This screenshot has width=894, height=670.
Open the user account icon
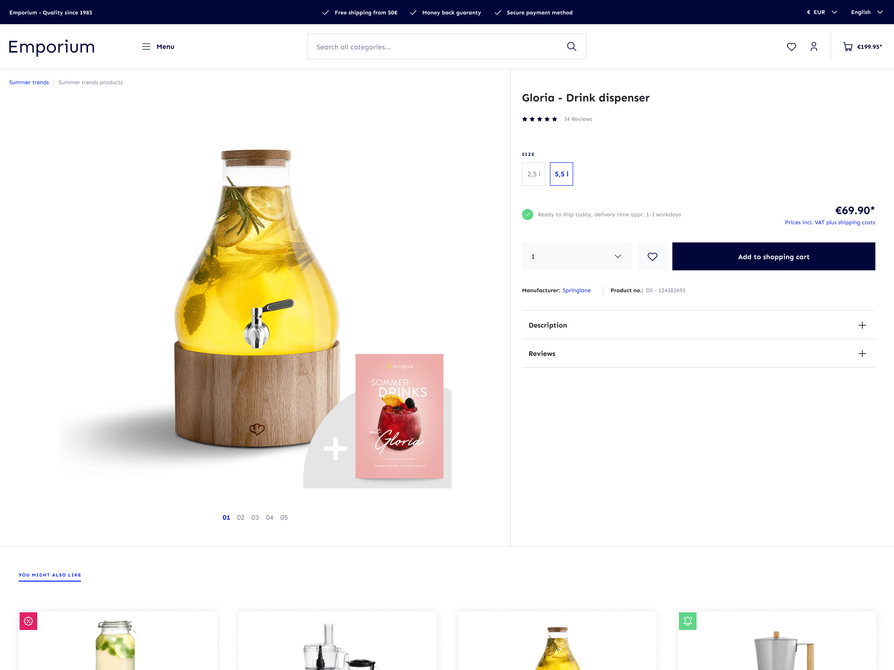click(813, 47)
